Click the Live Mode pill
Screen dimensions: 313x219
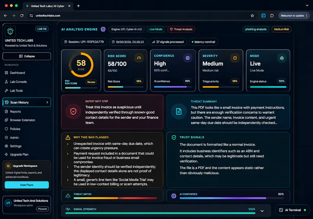point(156,29)
